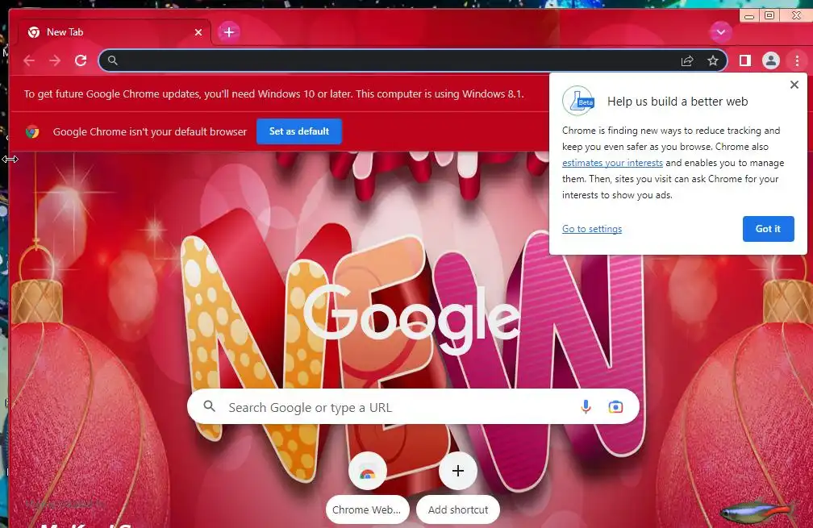Open Chrome's three-dot menu

point(797,61)
